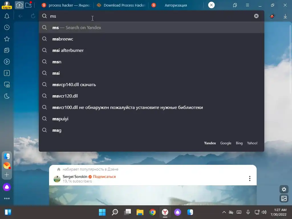
Task: Open taskbar Search magnifier
Action: (115, 212)
